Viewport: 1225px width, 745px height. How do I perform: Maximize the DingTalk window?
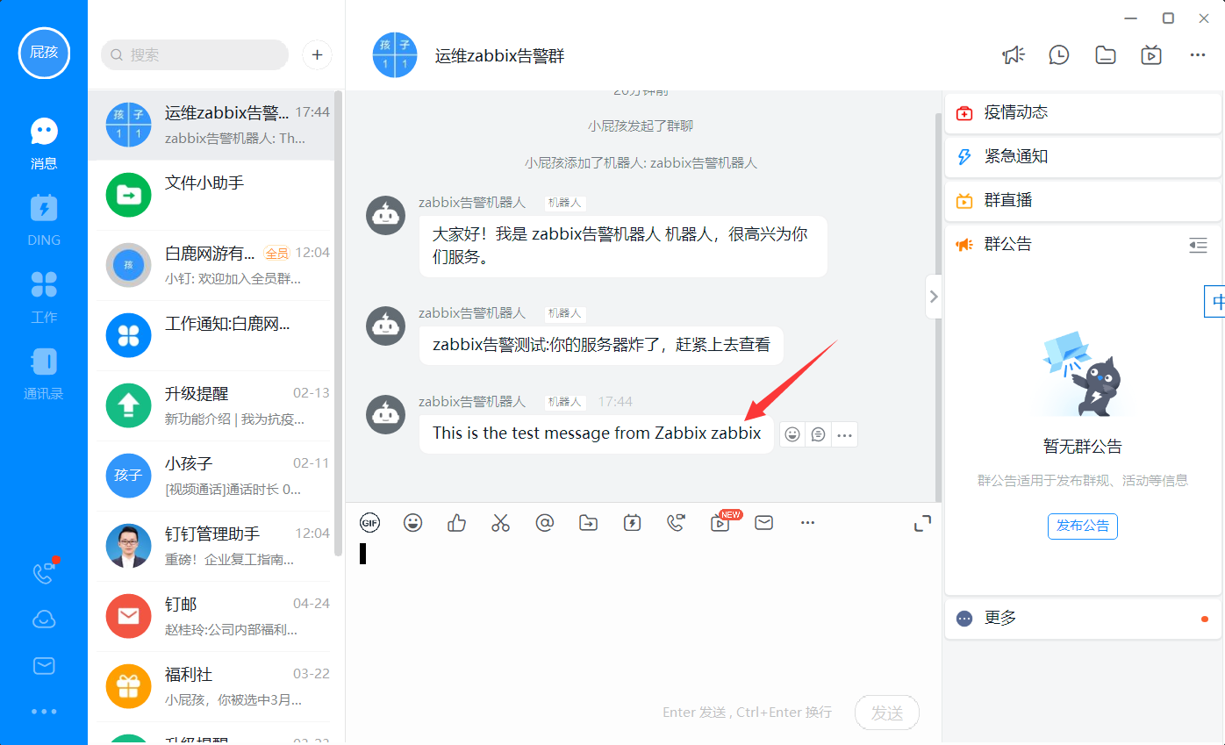pyautogui.click(x=1168, y=18)
